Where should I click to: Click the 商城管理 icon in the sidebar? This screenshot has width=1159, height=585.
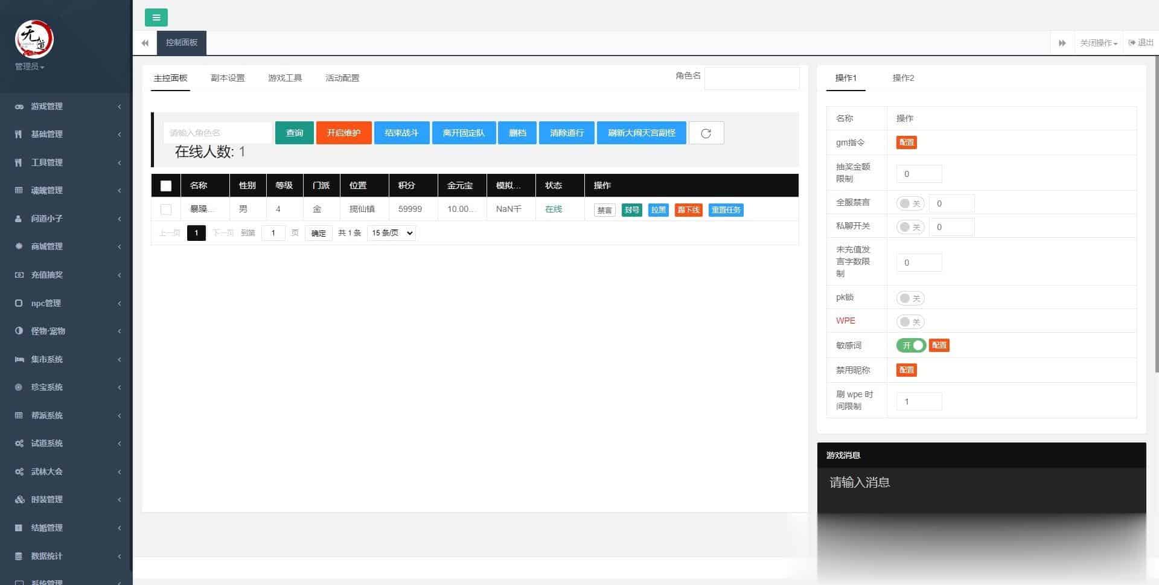pos(19,246)
